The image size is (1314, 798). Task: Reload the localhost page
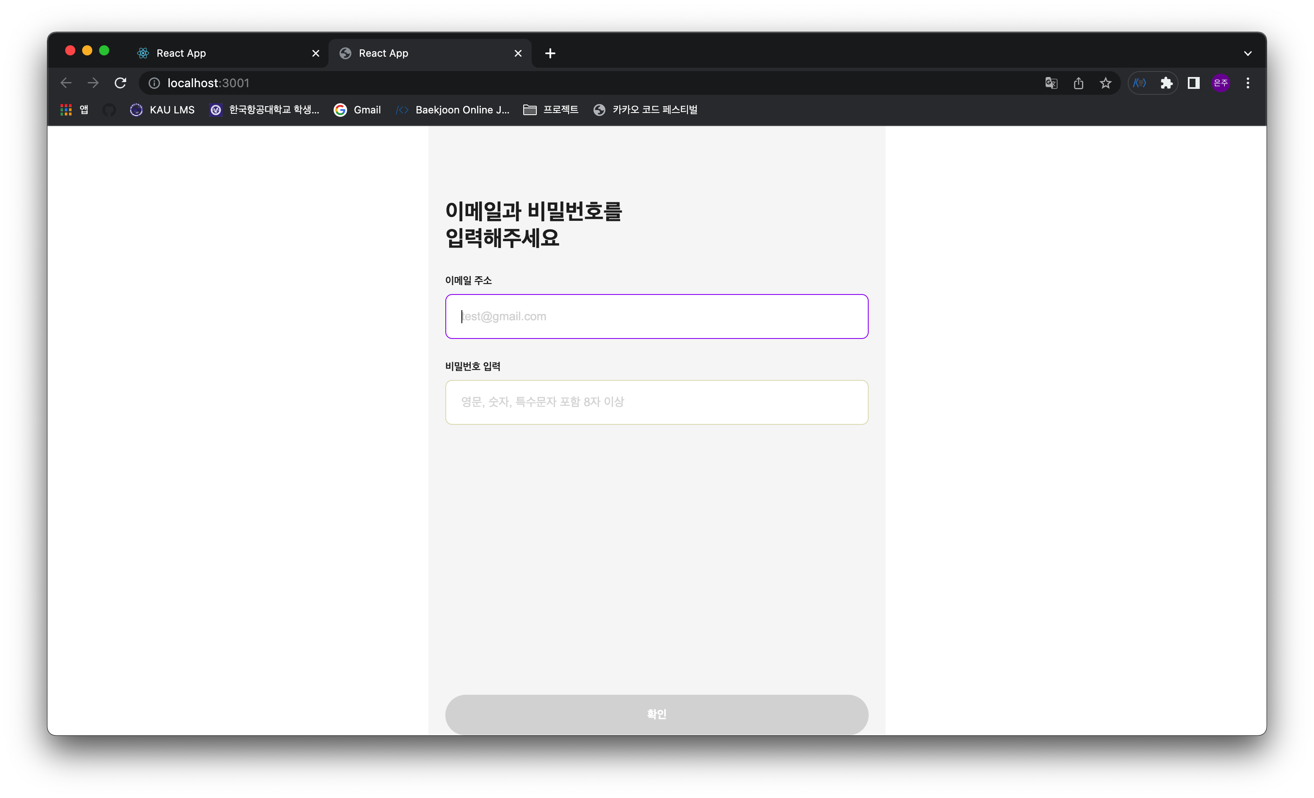(x=121, y=83)
